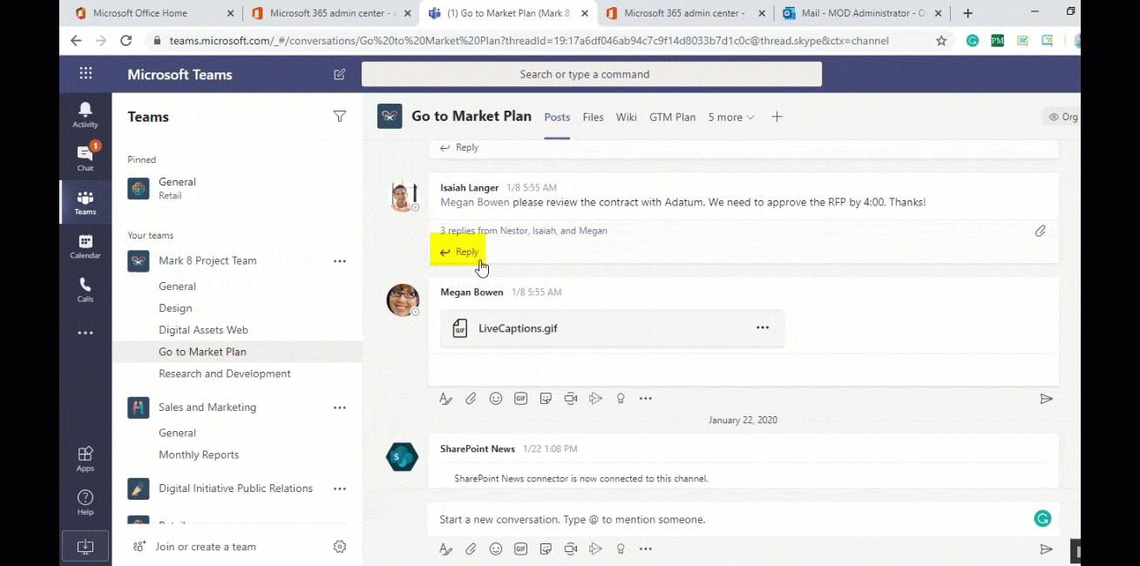Click the 'Start a new conversation' input field
Image resolution: width=1140 pixels, height=566 pixels.
point(732,519)
